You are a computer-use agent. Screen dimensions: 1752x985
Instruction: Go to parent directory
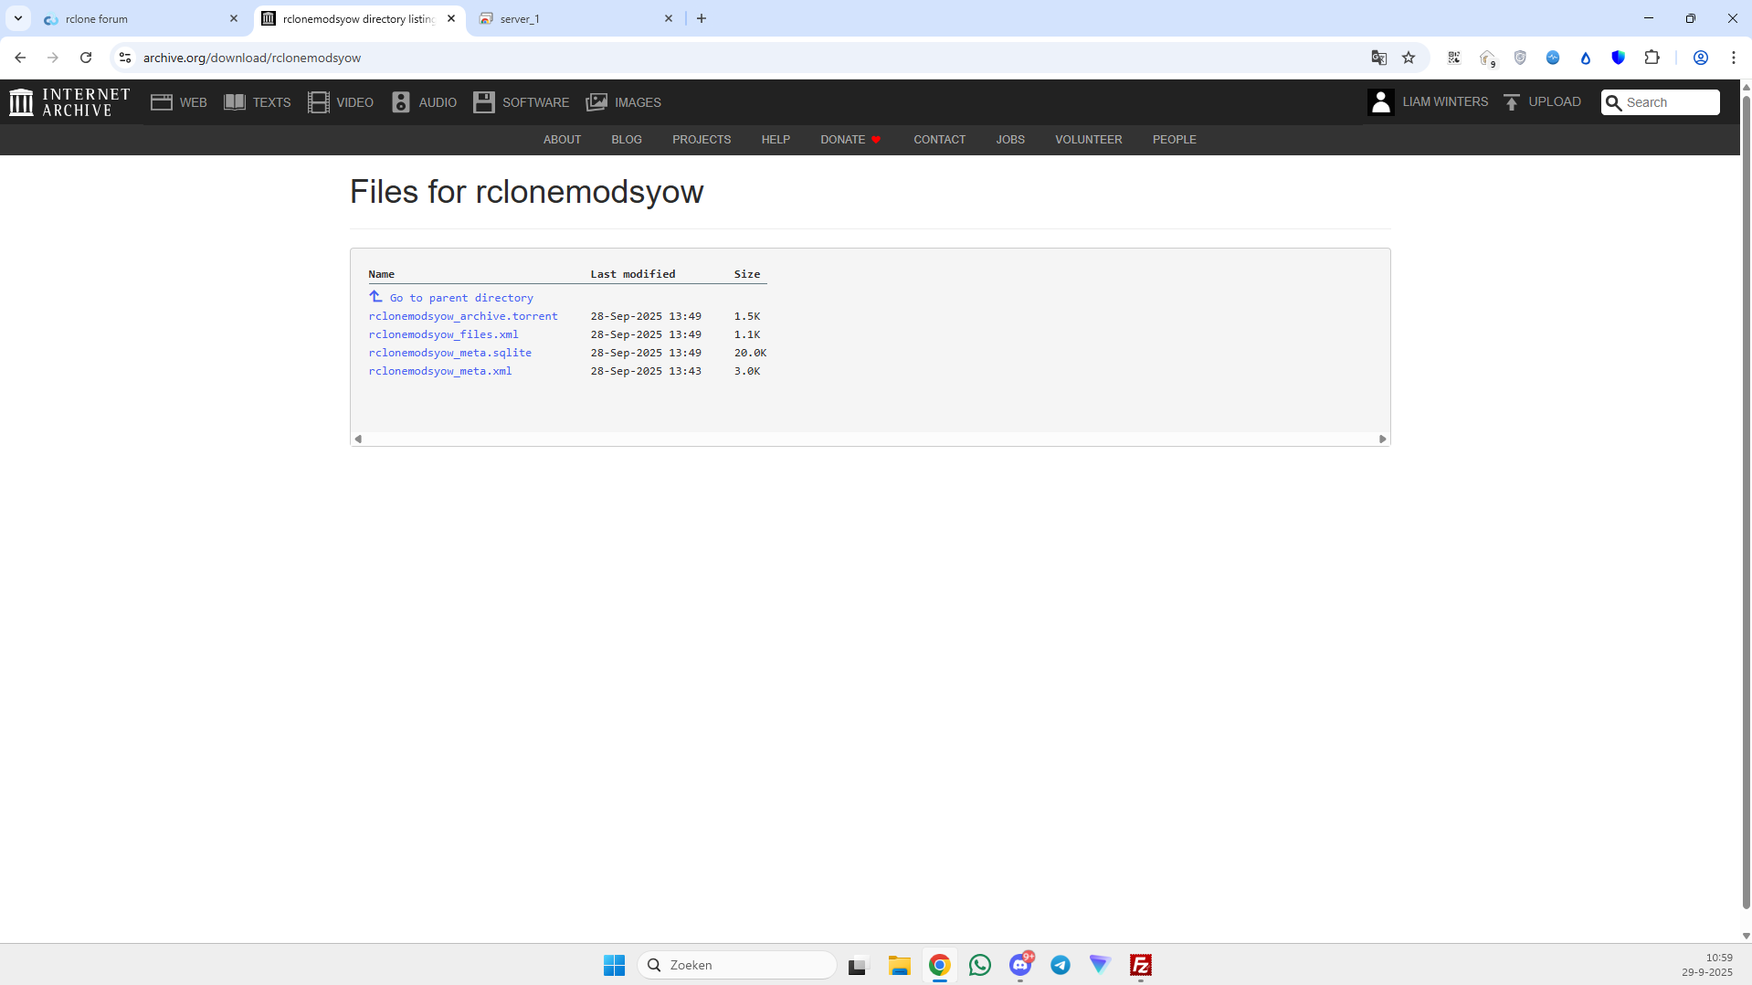[x=460, y=298]
